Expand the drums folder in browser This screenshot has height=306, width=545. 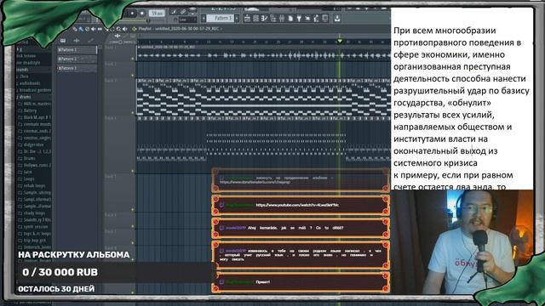click(x=26, y=97)
